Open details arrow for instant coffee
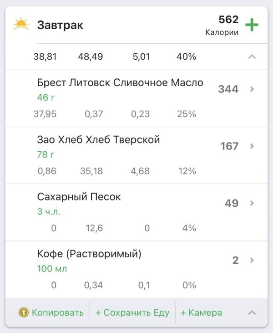273x333 pixels. 252,260
